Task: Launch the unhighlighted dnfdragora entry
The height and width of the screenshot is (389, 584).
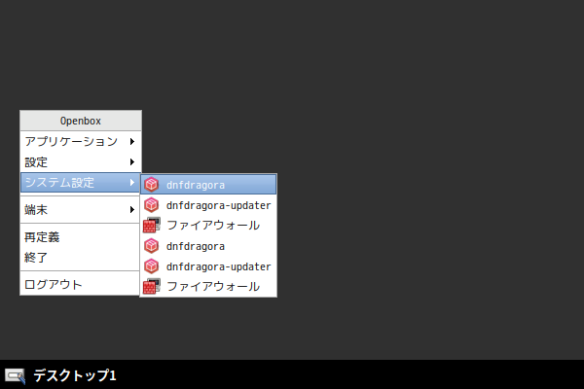Action: pos(208,246)
